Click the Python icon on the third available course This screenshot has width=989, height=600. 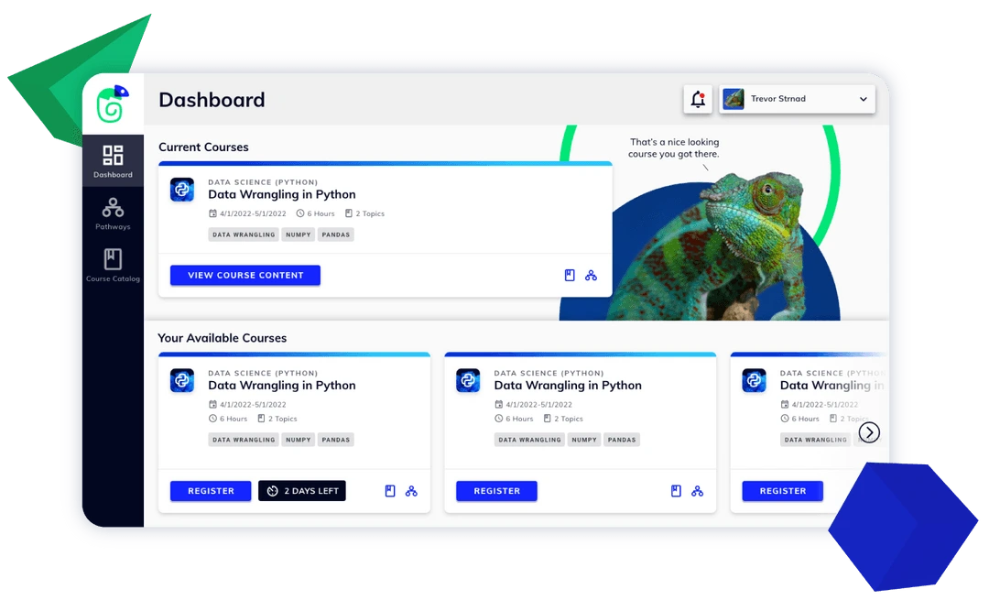pyautogui.click(x=755, y=380)
